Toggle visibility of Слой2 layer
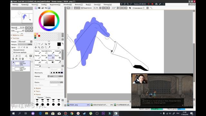The height and width of the screenshot is (116, 206). tap(14, 62)
